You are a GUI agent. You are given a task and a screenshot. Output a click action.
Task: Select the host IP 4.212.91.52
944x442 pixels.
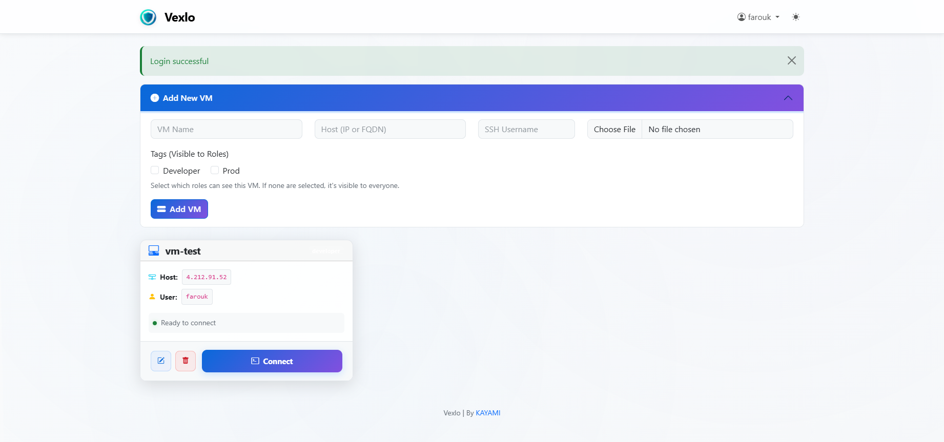(207, 277)
